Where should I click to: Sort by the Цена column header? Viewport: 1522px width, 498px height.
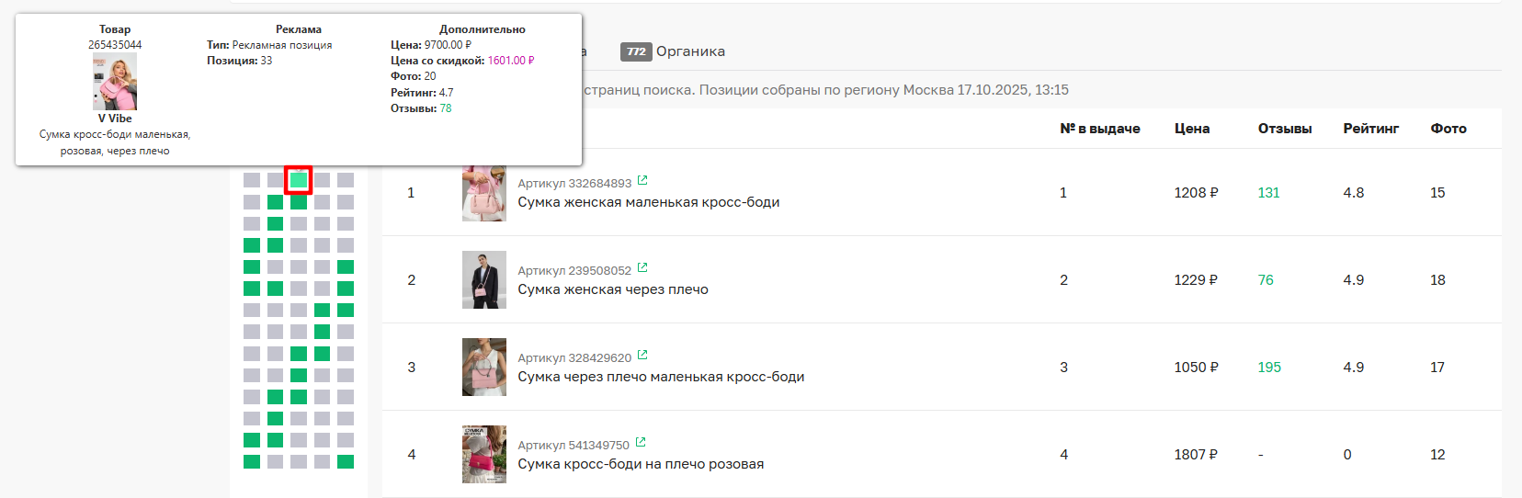click(1192, 129)
